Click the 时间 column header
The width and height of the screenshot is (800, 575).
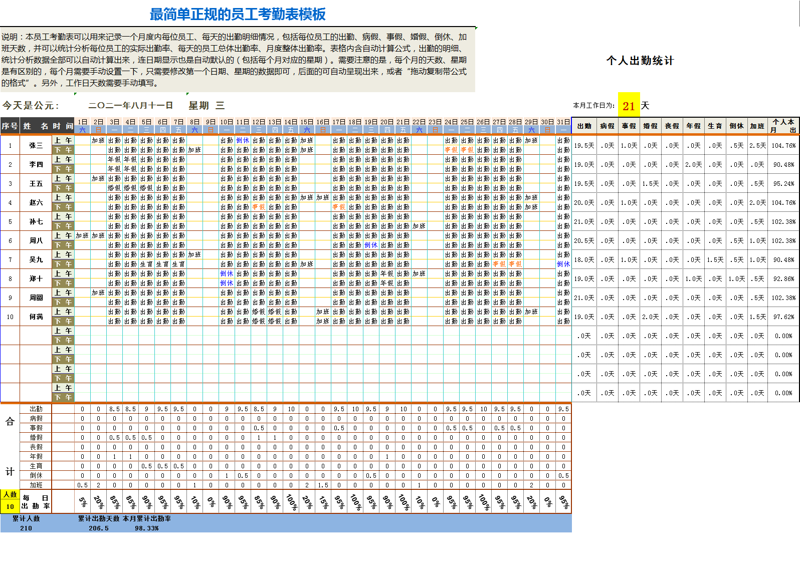(x=63, y=126)
